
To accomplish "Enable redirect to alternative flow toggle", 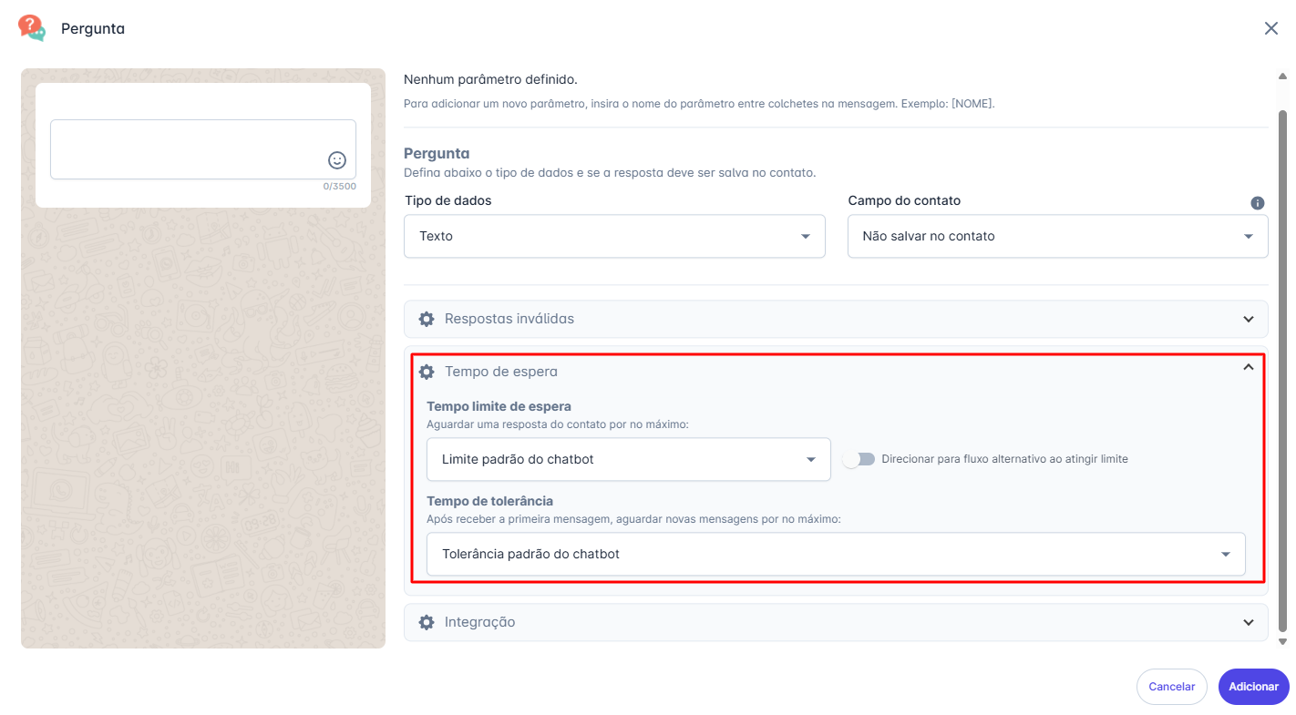I will pyautogui.click(x=858, y=459).
